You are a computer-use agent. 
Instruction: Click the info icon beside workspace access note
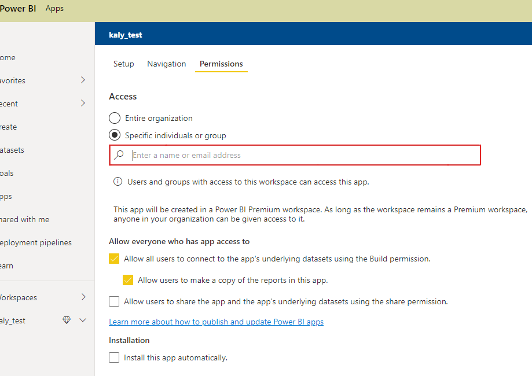[x=118, y=182]
